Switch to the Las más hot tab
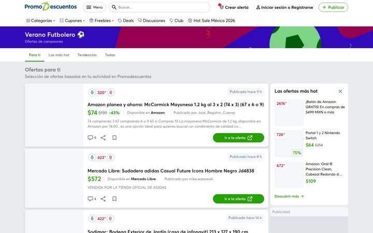The image size is (373, 233). [59, 55]
